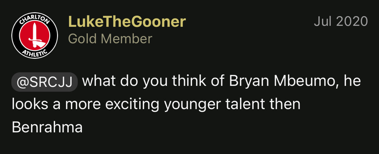Click the CHARLTON lettering on the crest
Image resolution: width=379 pixels, height=154 pixels.
35,19
